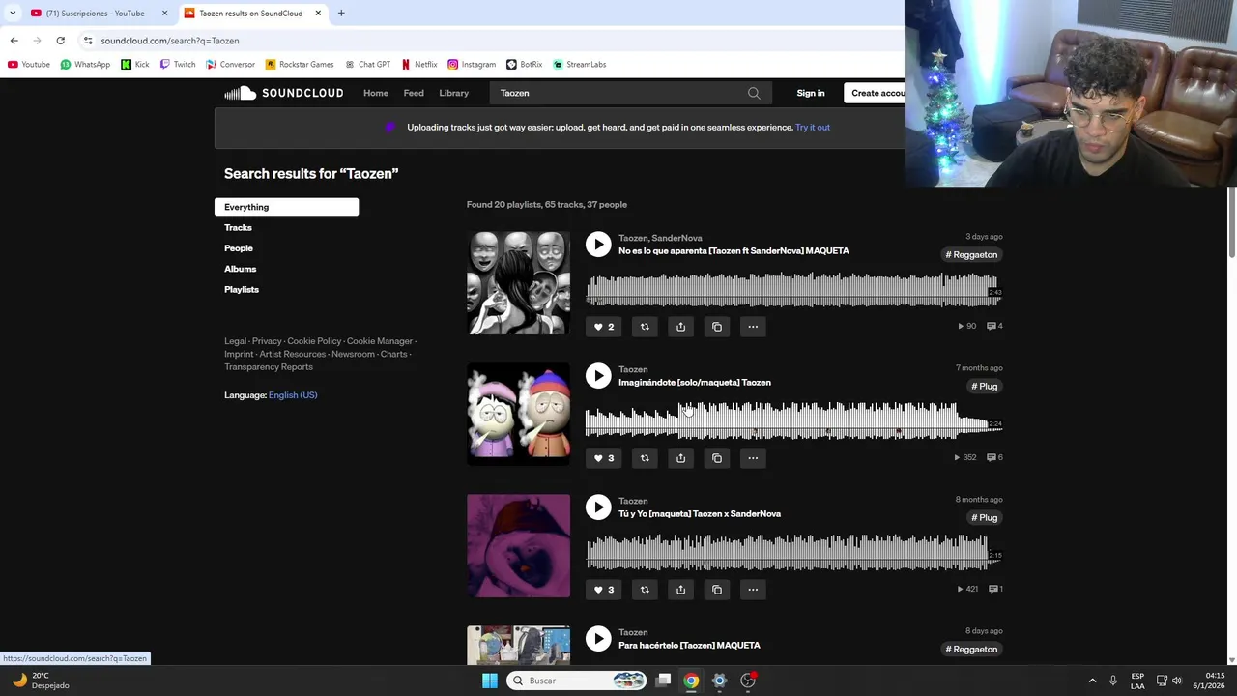The width and height of the screenshot is (1237, 696).
Task: Like Imaginándote track with heart button
Action: click(x=603, y=458)
